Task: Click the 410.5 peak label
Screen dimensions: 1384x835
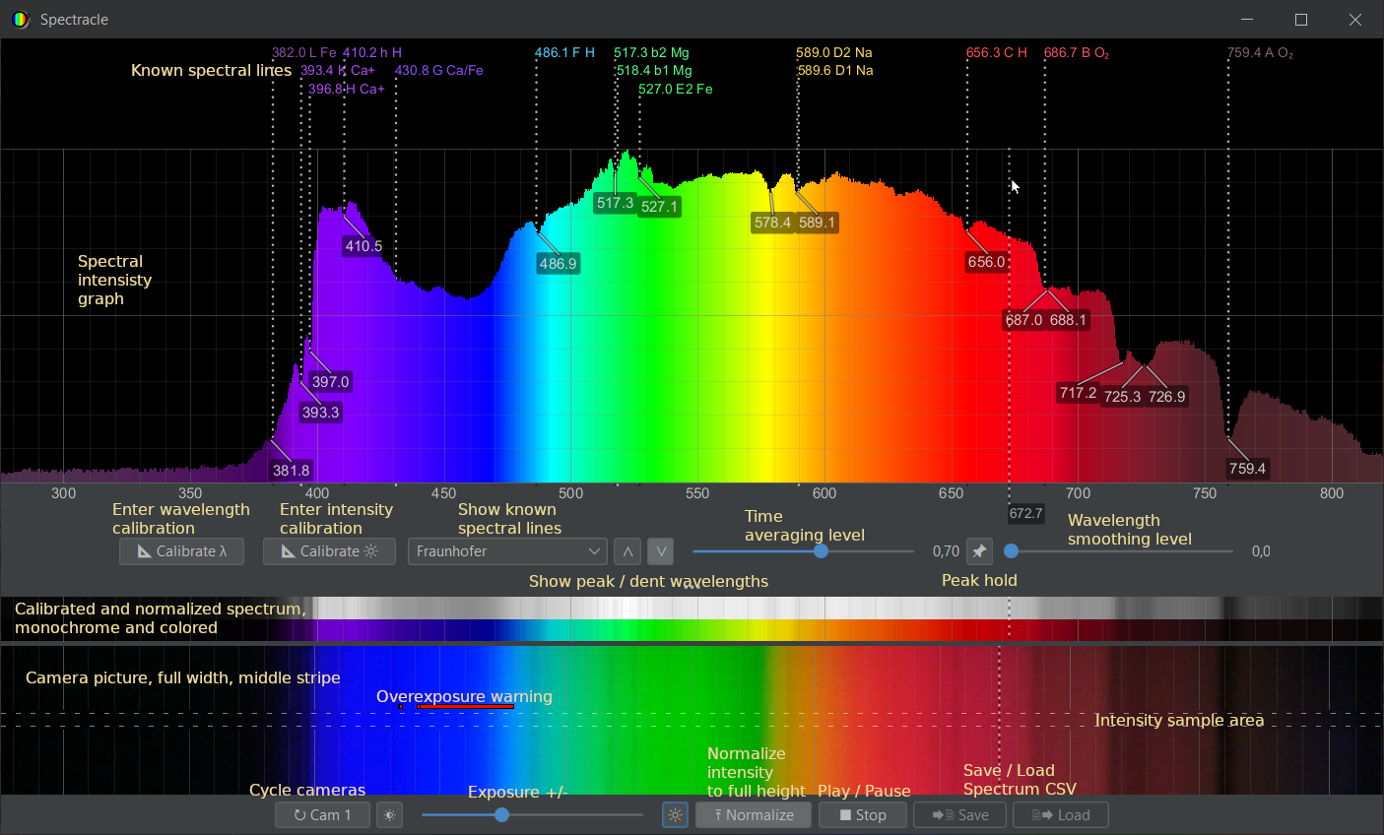Action: coord(363,246)
